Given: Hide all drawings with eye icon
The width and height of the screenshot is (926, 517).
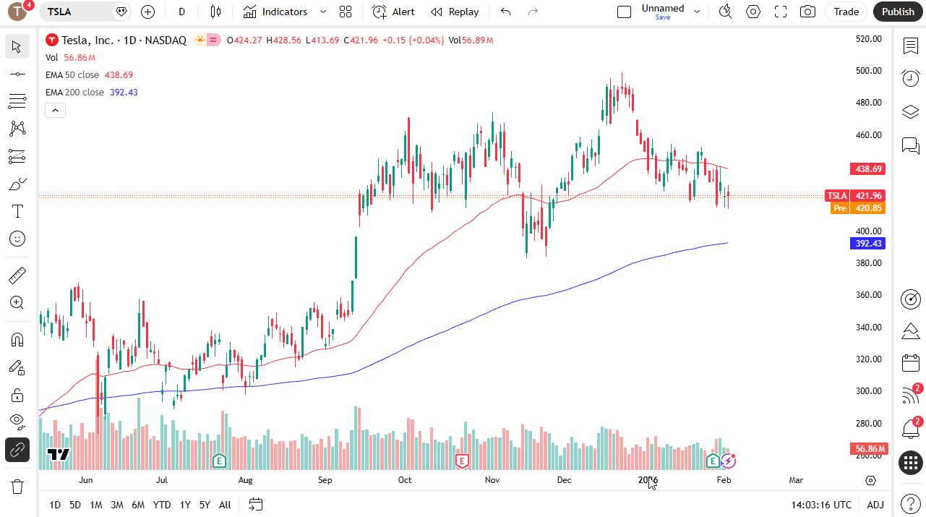Looking at the screenshot, I should coord(17,422).
